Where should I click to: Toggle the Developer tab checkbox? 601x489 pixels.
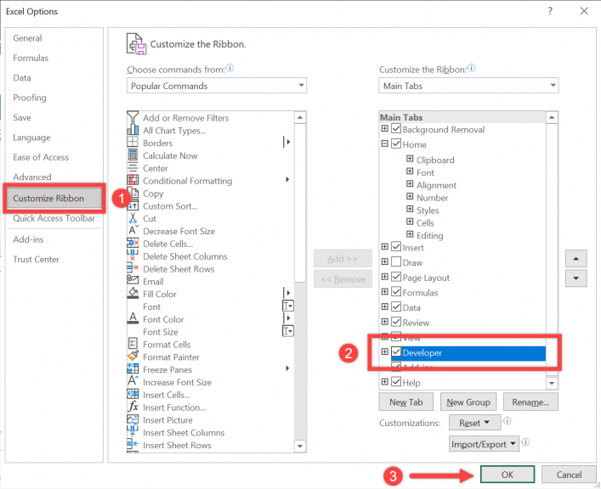(x=396, y=351)
